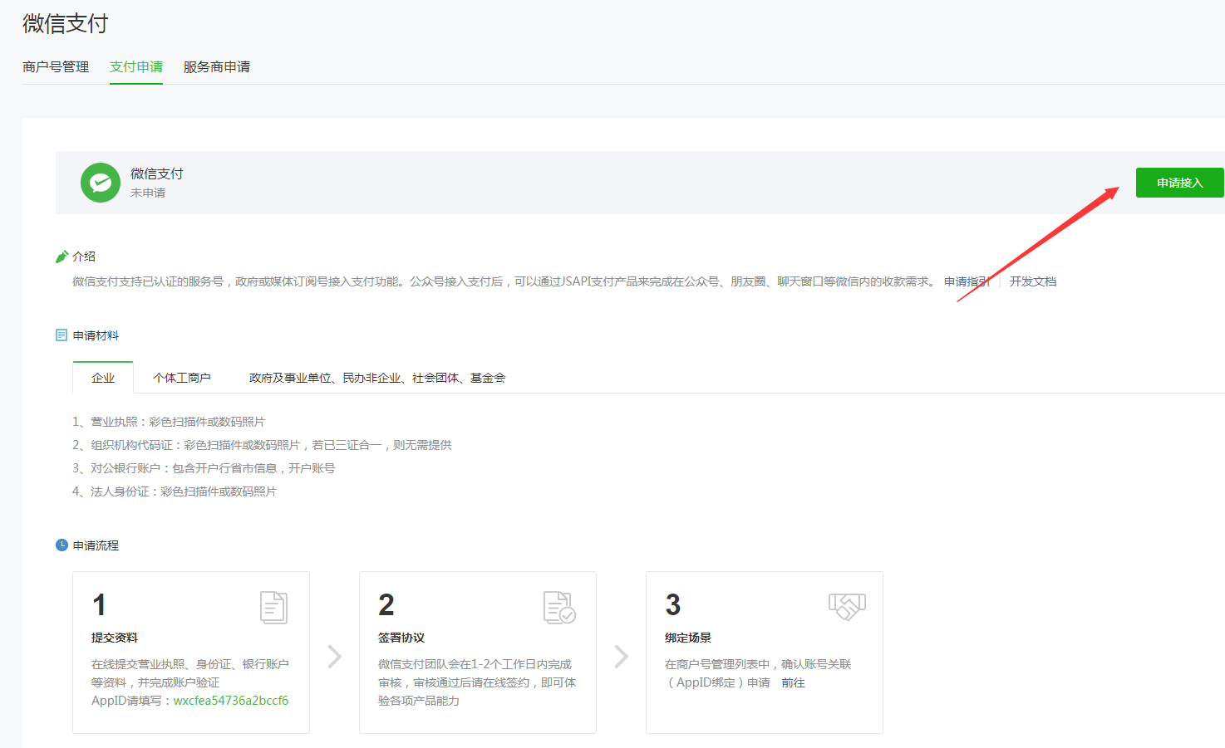This screenshot has width=1225, height=748.
Task: Open the 服务商申请 tab
Action: (217, 66)
